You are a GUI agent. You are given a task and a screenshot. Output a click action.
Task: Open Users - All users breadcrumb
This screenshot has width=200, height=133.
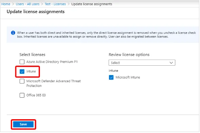(x=27, y=4)
